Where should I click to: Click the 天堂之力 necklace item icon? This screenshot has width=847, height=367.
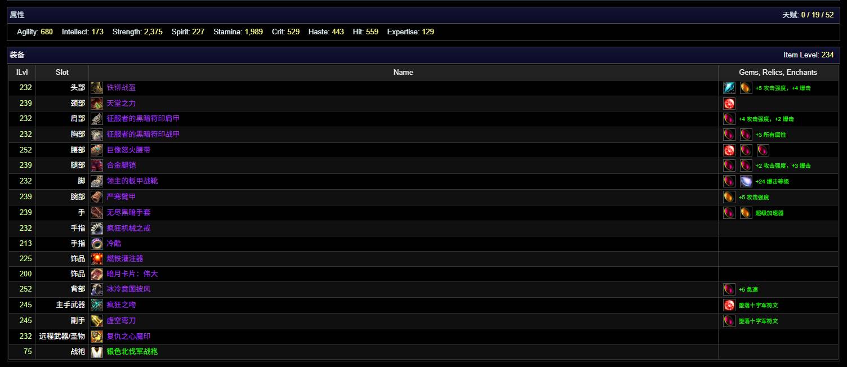tap(97, 104)
